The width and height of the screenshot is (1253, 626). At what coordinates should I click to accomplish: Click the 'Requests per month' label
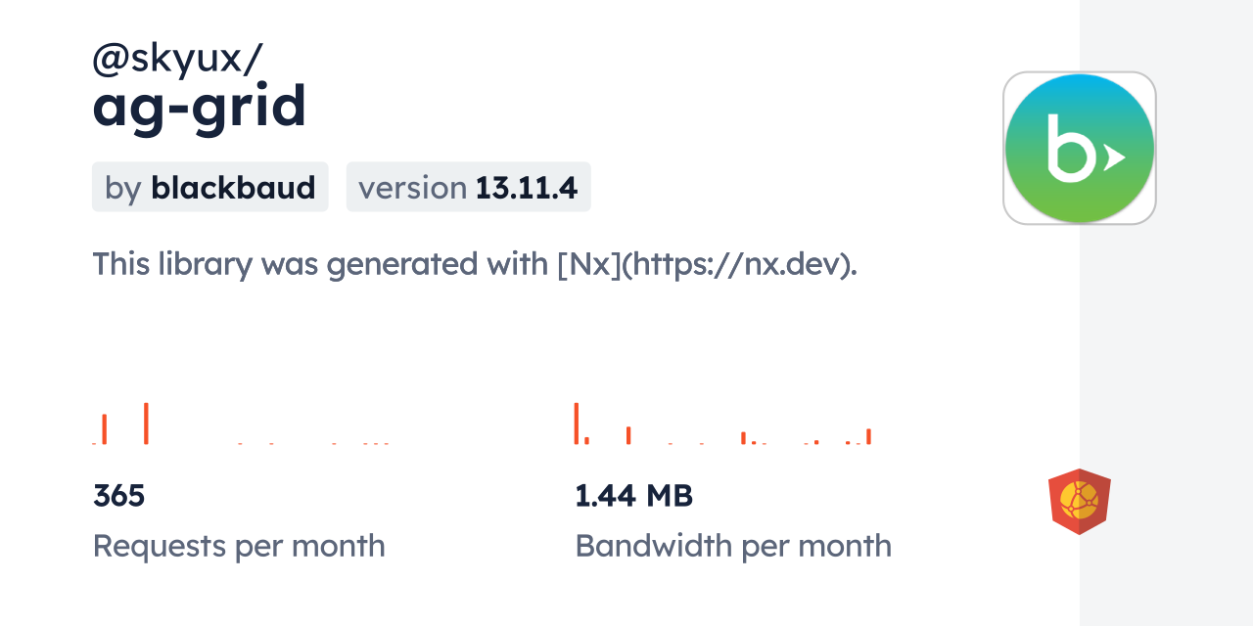pyautogui.click(x=239, y=546)
